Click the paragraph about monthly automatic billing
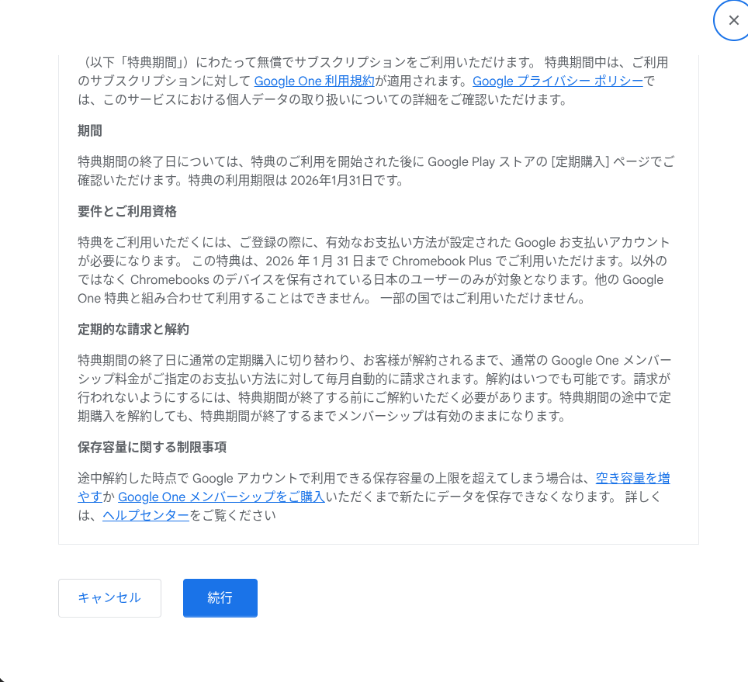Image resolution: width=748 pixels, height=682 pixels. (x=375, y=388)
